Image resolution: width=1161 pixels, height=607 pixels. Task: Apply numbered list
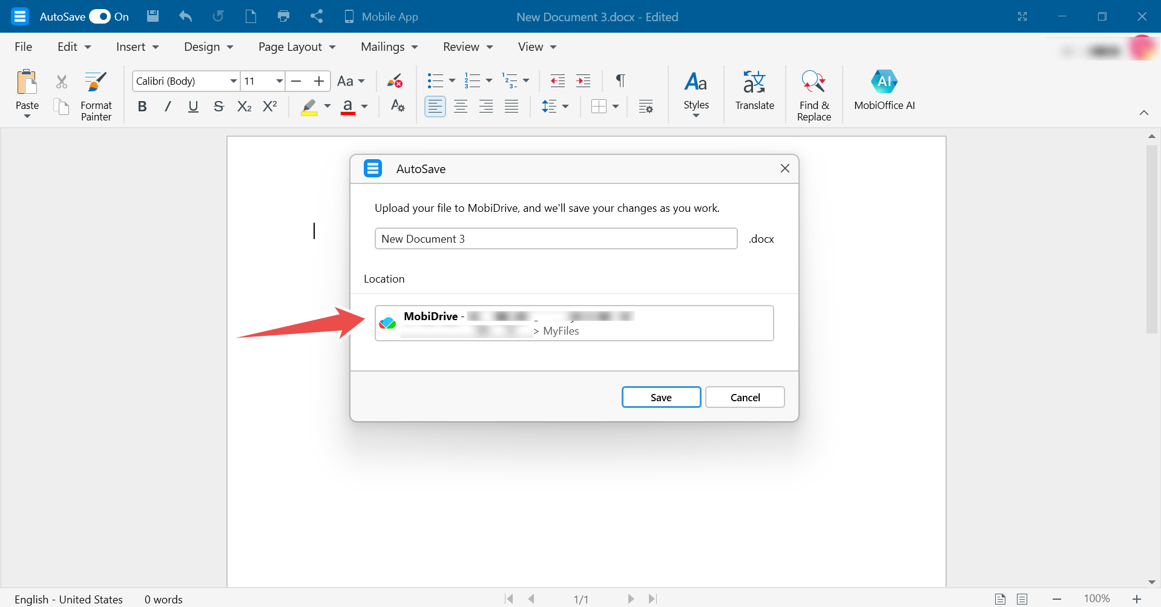click(x=472, y=80)
